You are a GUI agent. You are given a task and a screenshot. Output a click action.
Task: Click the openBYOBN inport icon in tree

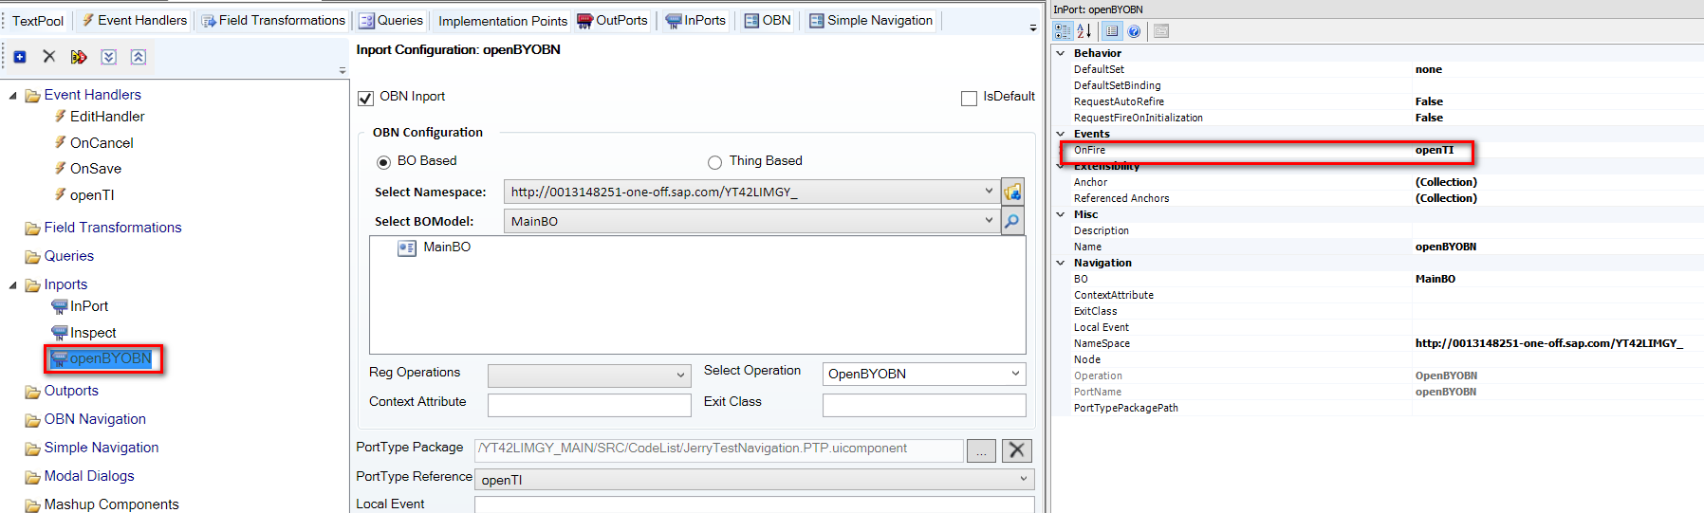click(x=59, y=358)
